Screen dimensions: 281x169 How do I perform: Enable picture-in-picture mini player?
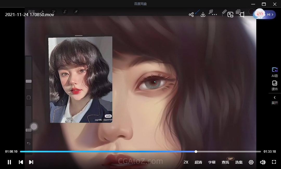point(230,15)
